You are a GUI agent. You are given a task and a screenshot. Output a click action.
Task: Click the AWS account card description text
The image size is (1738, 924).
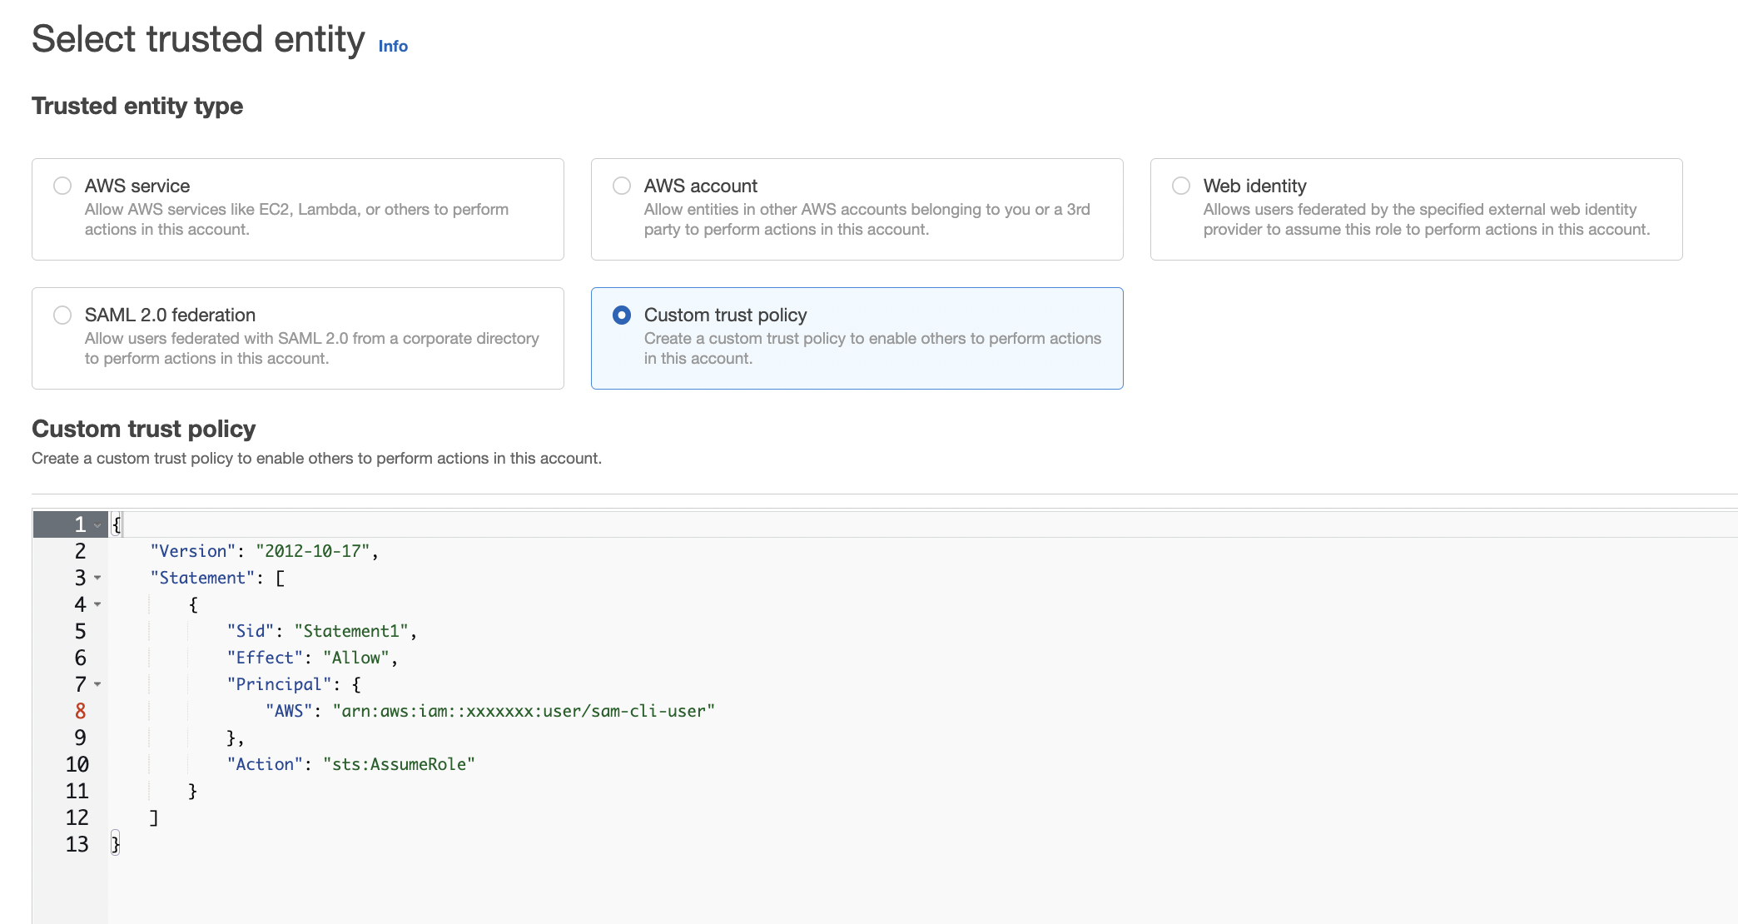(x=867, y=220)
